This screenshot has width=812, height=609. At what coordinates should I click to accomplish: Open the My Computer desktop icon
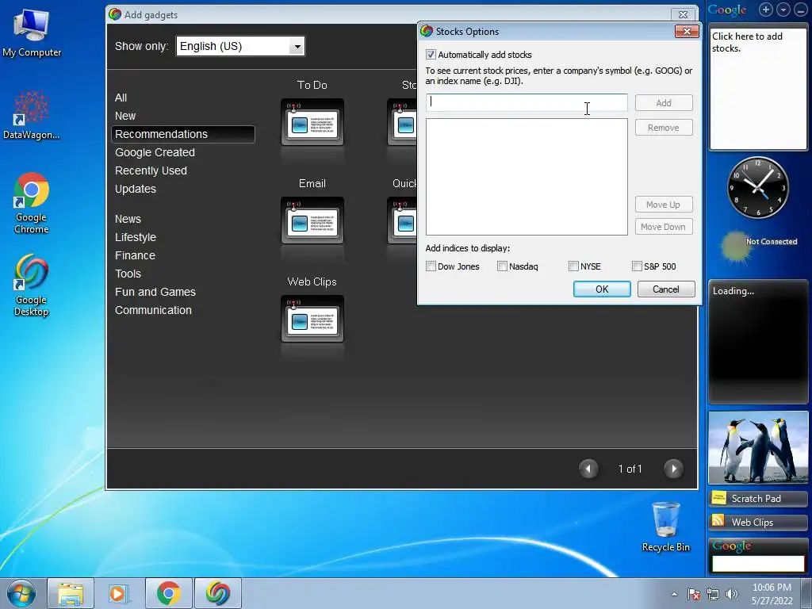point(31,32)
